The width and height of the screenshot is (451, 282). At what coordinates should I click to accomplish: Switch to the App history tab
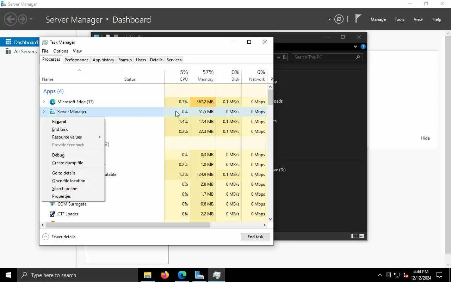point(103,60)
